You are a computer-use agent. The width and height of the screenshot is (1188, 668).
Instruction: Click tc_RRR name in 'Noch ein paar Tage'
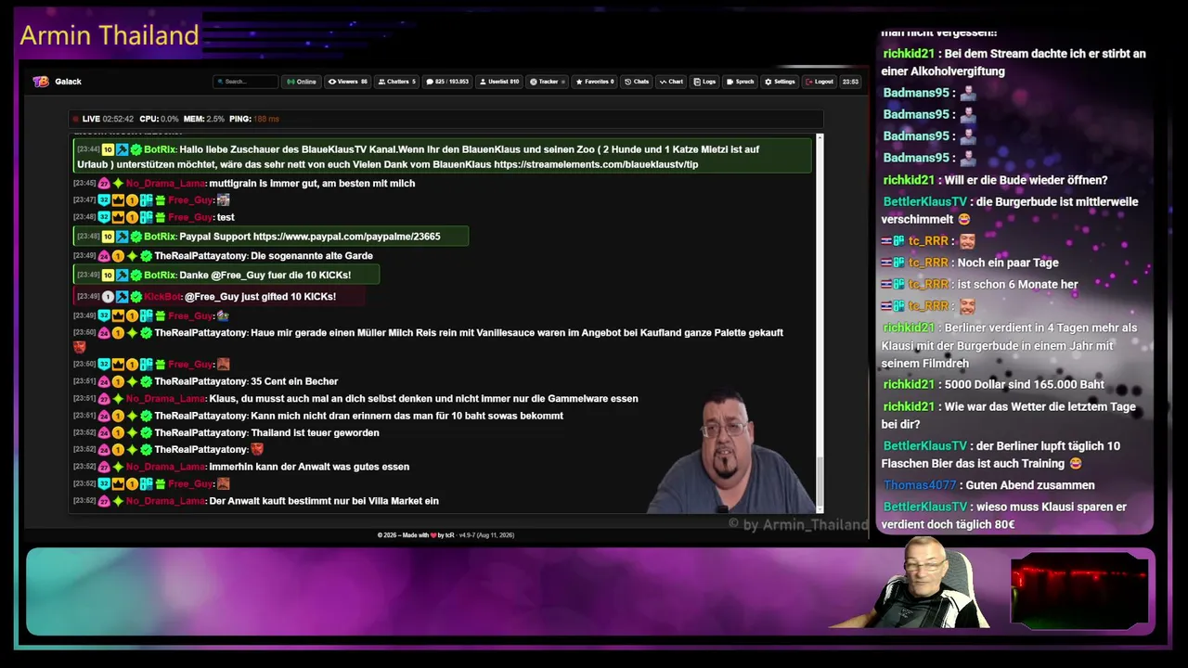(928, 263)
